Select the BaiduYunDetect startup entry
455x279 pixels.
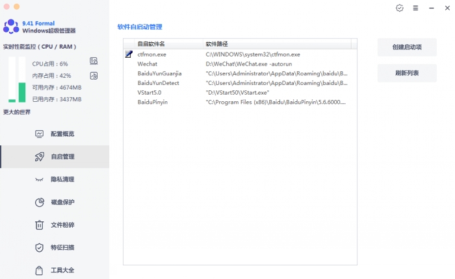click(240, 83)
